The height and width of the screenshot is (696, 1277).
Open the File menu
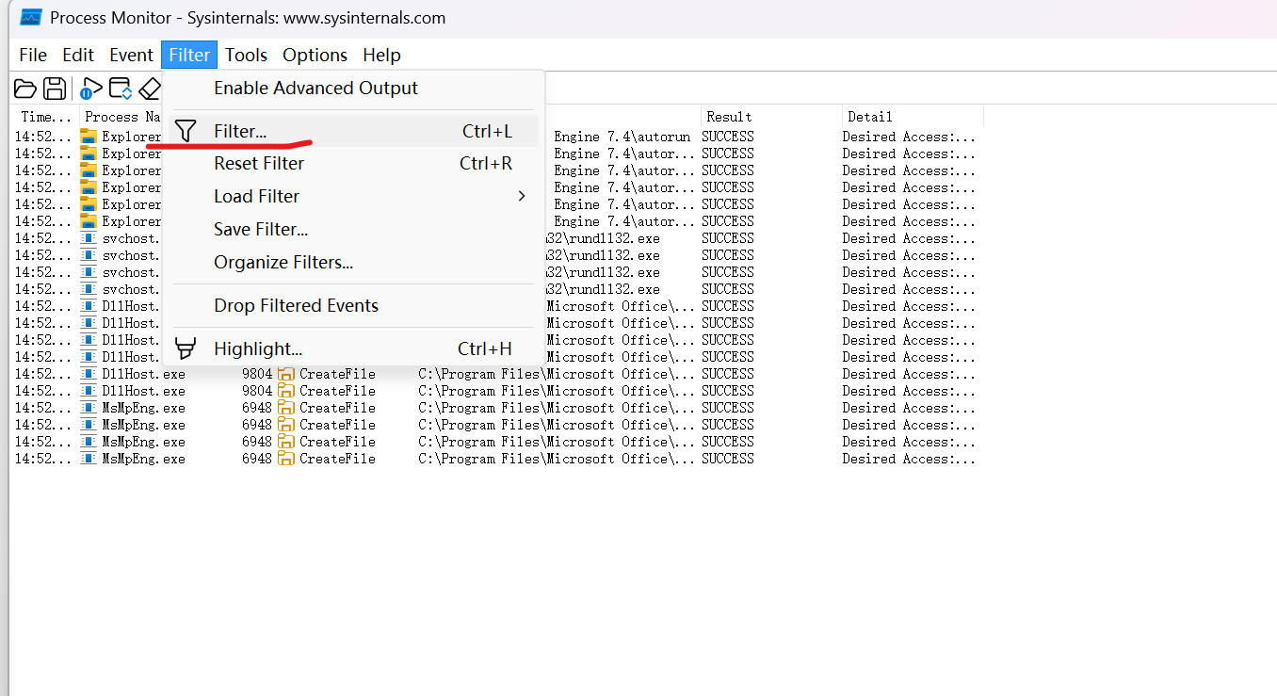click(33, 55)
